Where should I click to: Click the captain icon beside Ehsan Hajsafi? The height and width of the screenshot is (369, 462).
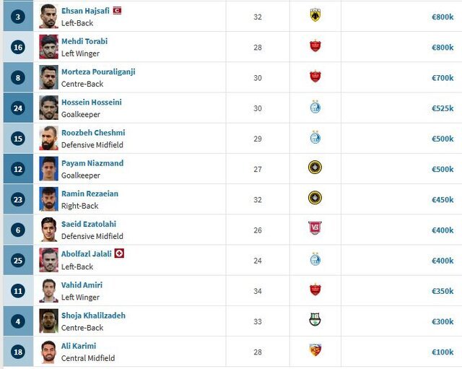[x=117, y=11]
